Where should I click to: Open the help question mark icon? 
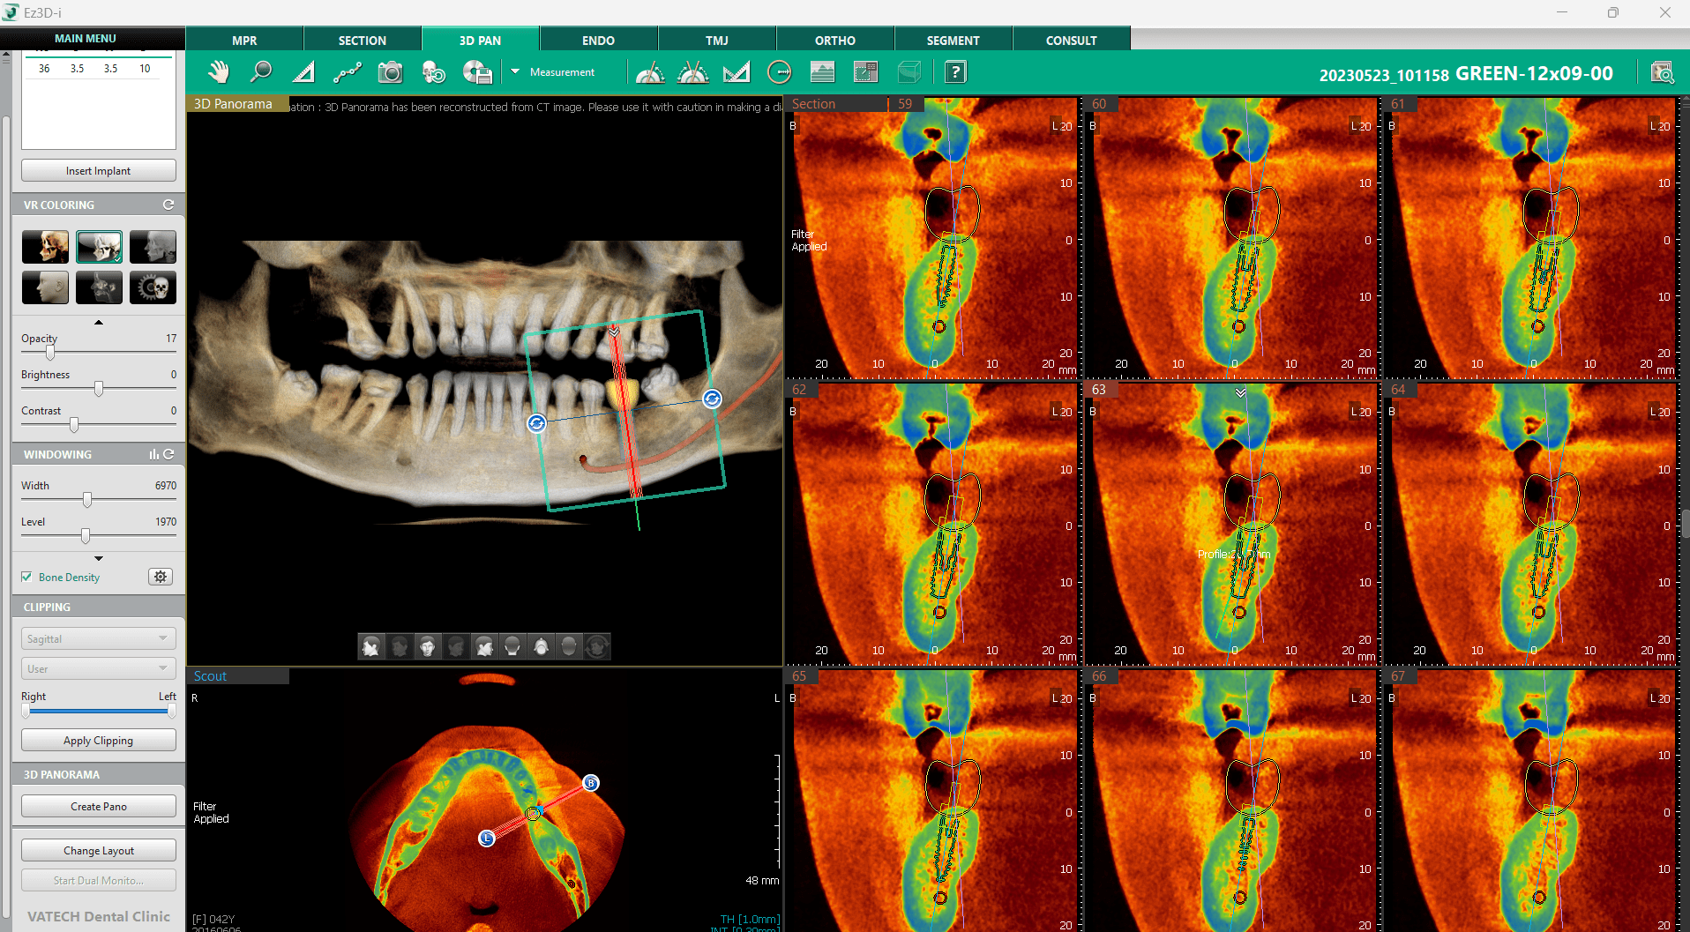coord(955,72)
